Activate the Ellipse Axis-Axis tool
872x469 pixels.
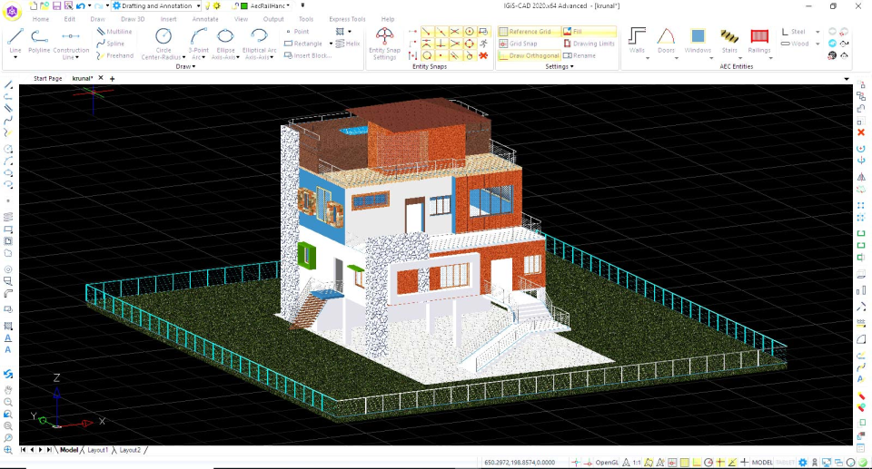click(225, 43)
